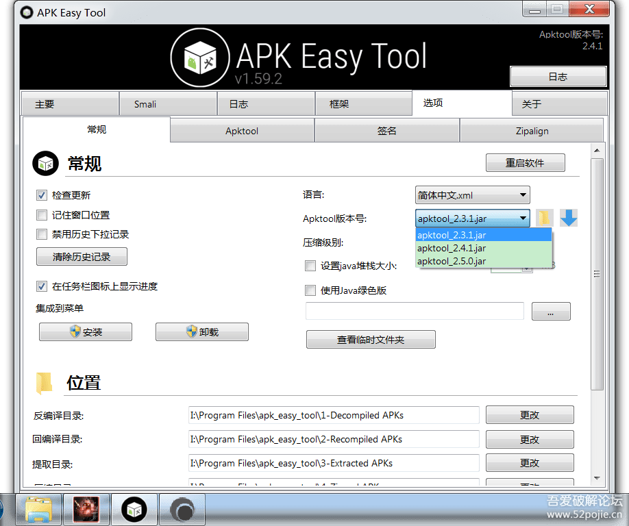Click the 清除历史记录 button
The width and height of the screenshot is (629, 526).
click(82, 257)
